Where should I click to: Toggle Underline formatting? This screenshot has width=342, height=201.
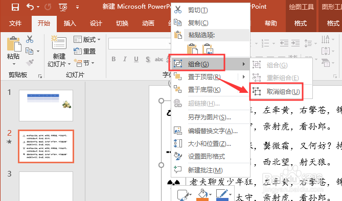[x=136, y=59]
